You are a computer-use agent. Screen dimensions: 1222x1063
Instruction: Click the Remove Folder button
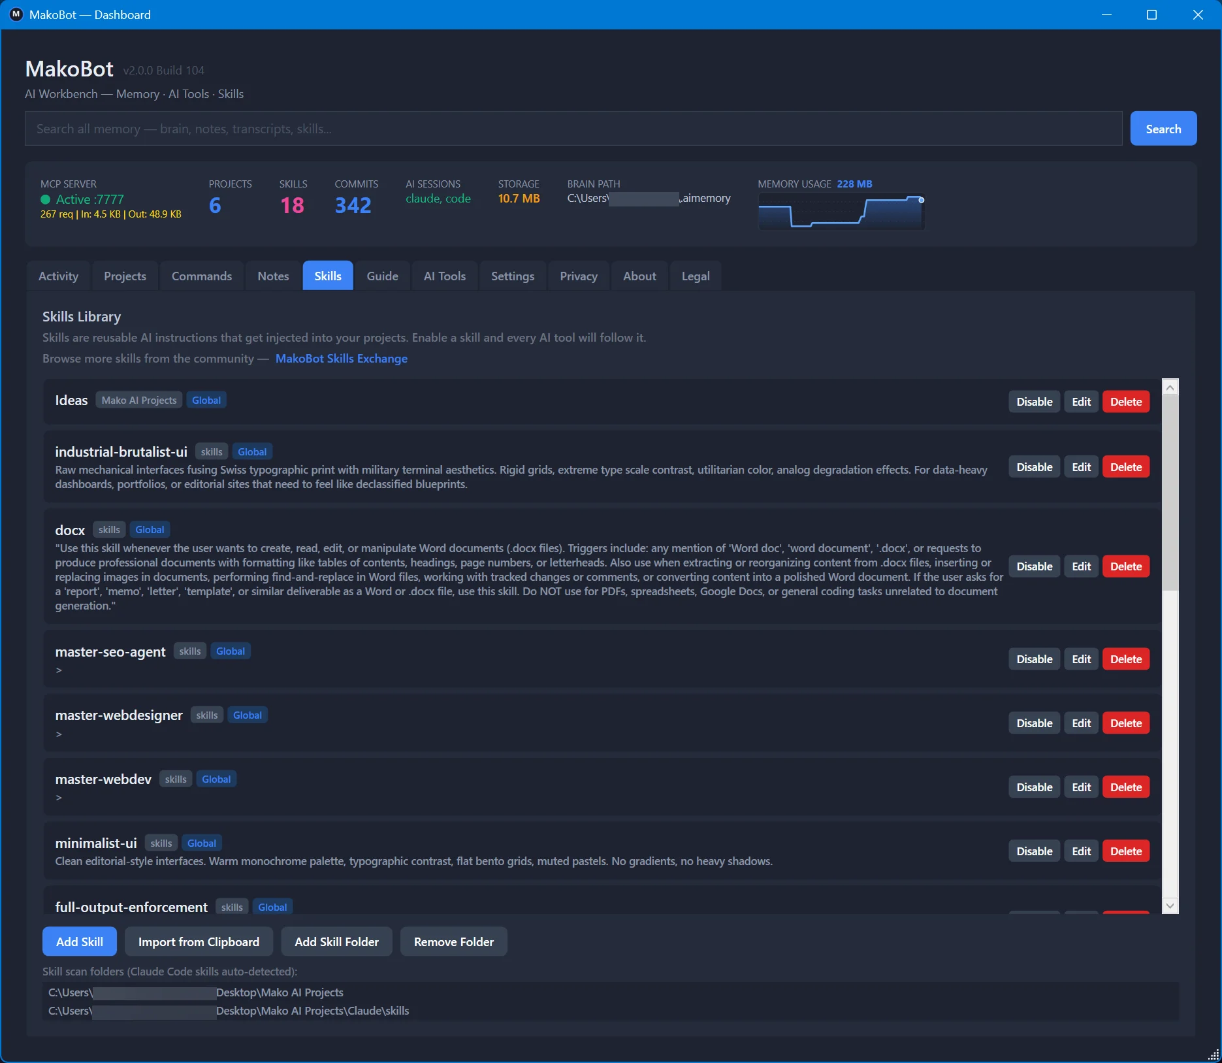pyautogui.click(x=454, y=941)
